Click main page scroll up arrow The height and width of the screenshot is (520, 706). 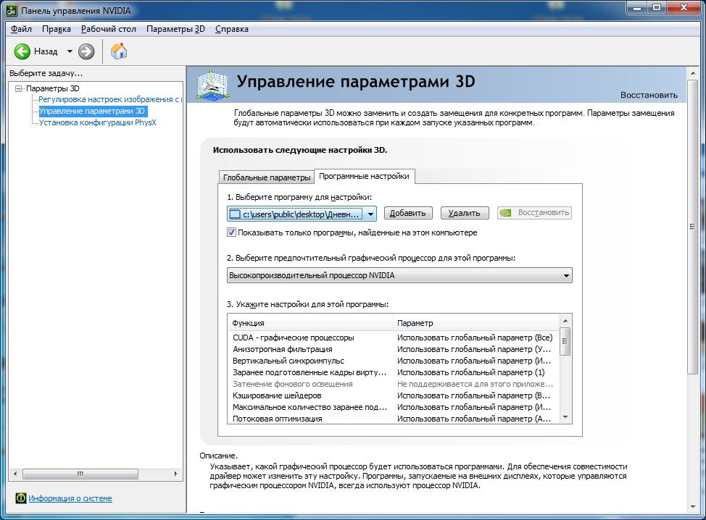[693, 72]
